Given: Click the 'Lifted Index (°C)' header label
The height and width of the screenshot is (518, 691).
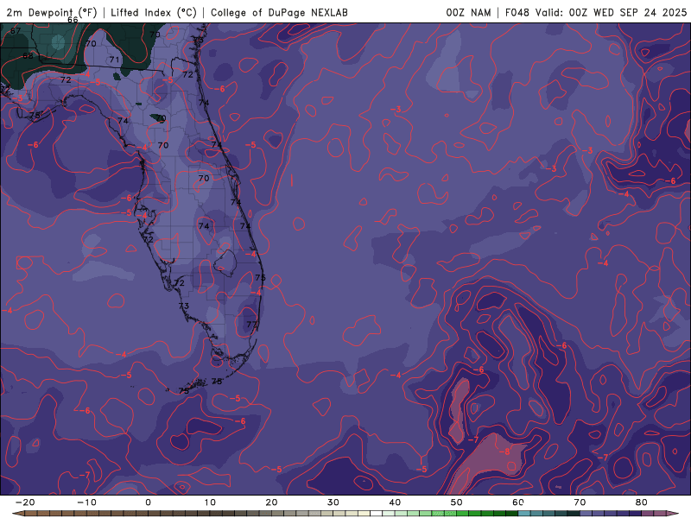Looking at the screenshot, I should [154, 12].
